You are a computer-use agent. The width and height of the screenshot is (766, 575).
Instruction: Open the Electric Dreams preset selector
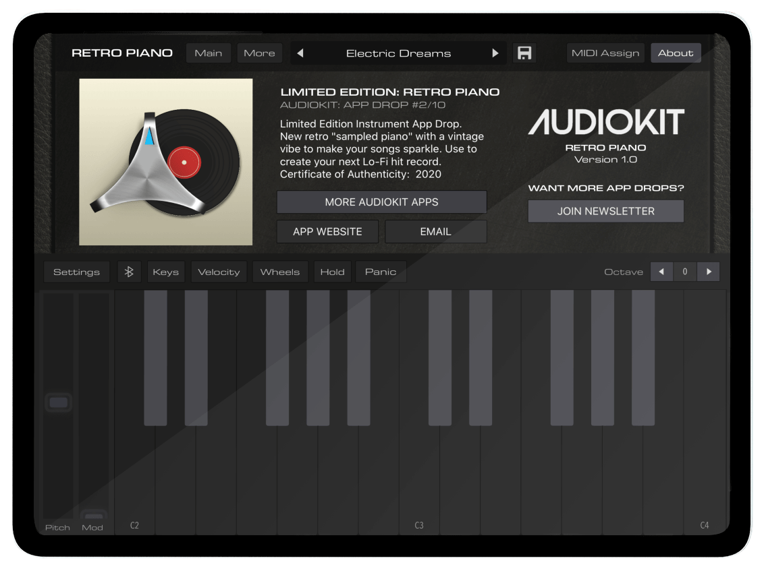tap(397, 53)
